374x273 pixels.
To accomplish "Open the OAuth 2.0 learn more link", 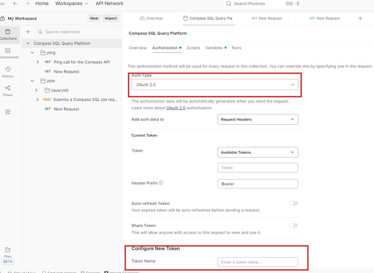I will 176,108.
